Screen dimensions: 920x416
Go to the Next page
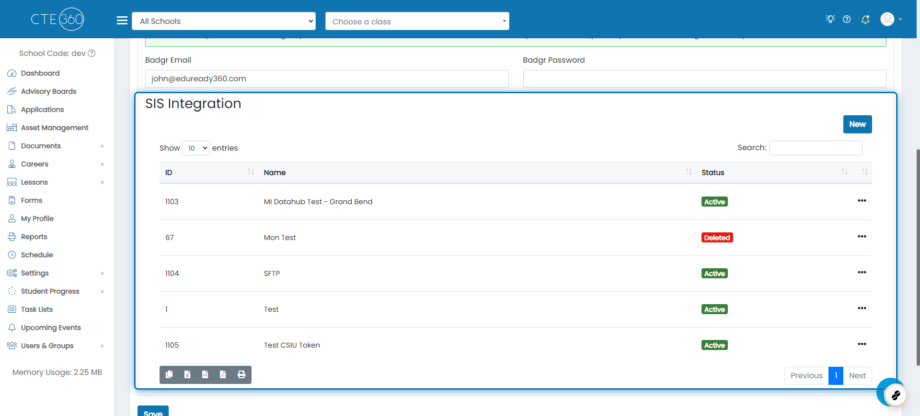pyautogui.click(x=857, y=375)
